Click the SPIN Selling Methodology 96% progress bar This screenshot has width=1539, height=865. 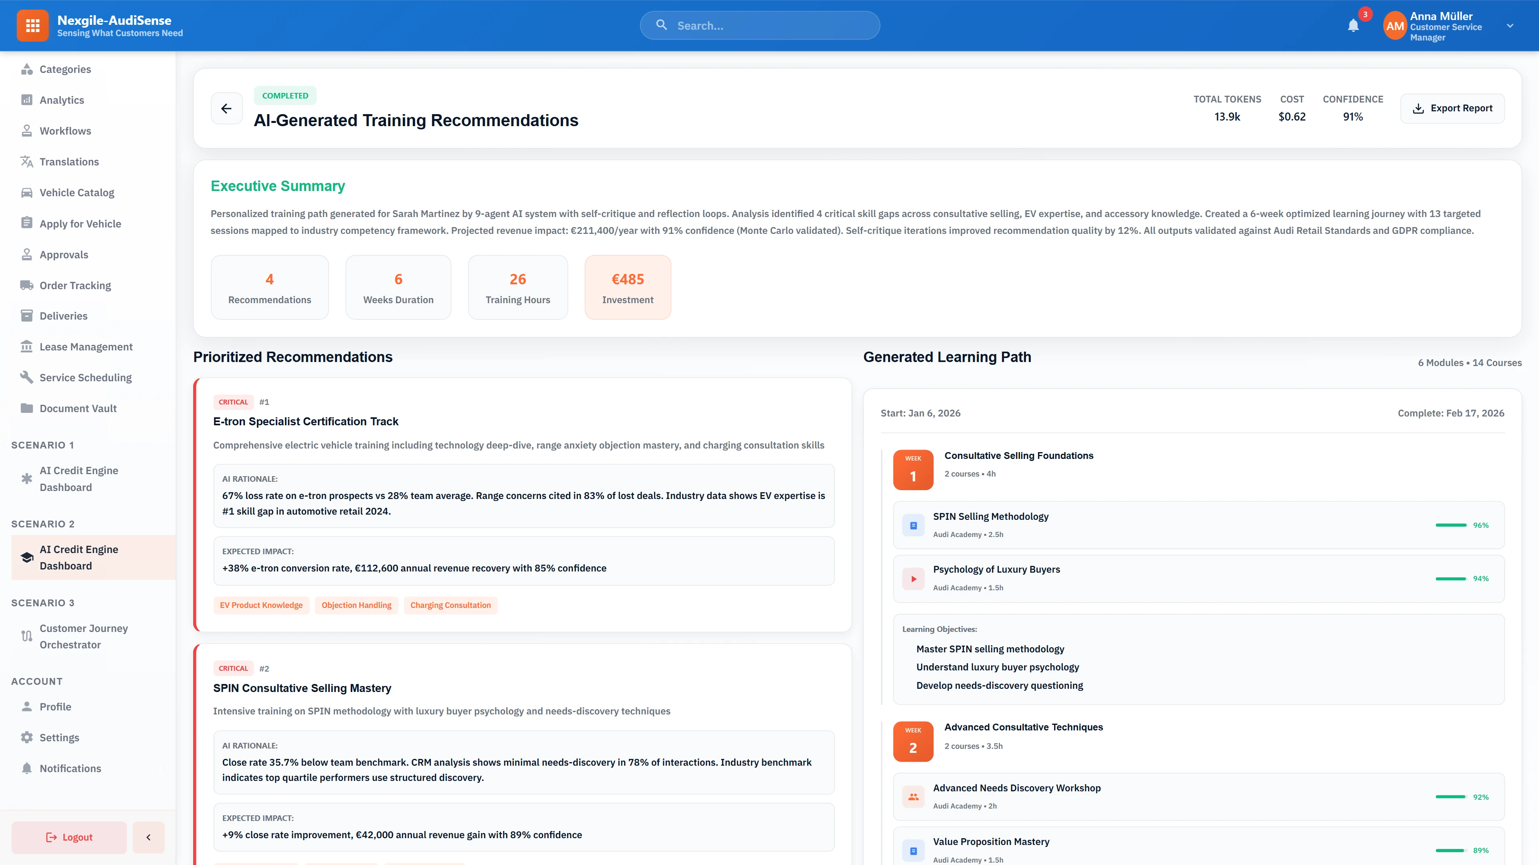[x=1451, y=525]
